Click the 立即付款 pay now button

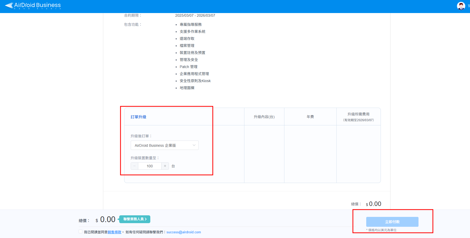click(x=392, y=222)
